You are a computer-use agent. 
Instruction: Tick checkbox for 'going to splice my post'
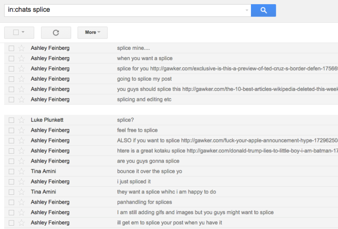(x=11, y=79)
